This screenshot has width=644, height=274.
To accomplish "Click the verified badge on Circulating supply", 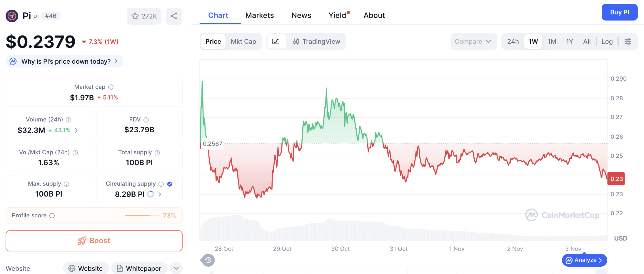I will tap(170, 184).
